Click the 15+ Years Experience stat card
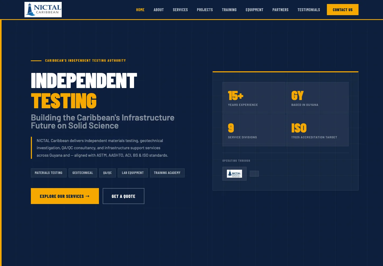This screenshot has height=266, width=383. click(x=254, y=98)
